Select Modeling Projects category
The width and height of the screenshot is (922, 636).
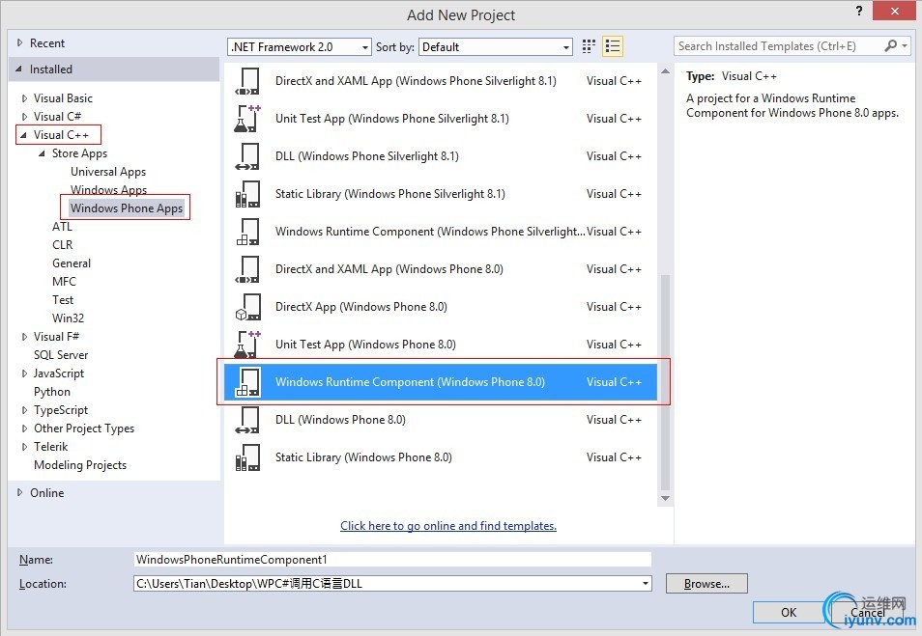coord(80,465)
